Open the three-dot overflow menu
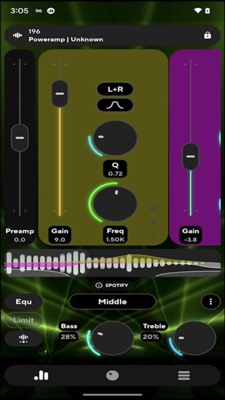Viewport: 225px width, 400px height. (210, 302)
